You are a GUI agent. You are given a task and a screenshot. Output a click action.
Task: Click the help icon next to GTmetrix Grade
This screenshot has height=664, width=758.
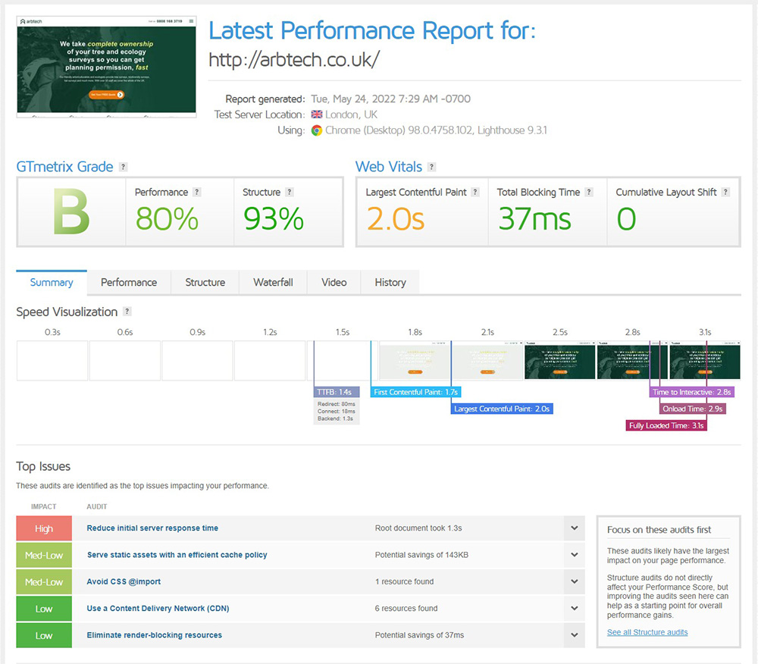tap(124, 167)
